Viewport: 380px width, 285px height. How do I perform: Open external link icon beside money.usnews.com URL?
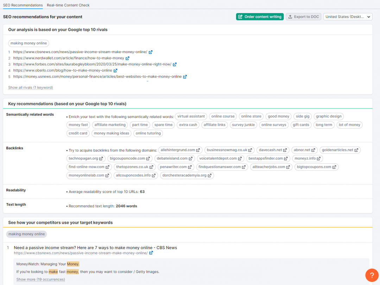(185, 77)
